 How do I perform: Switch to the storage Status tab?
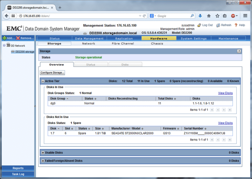click(x=91, y=65)
